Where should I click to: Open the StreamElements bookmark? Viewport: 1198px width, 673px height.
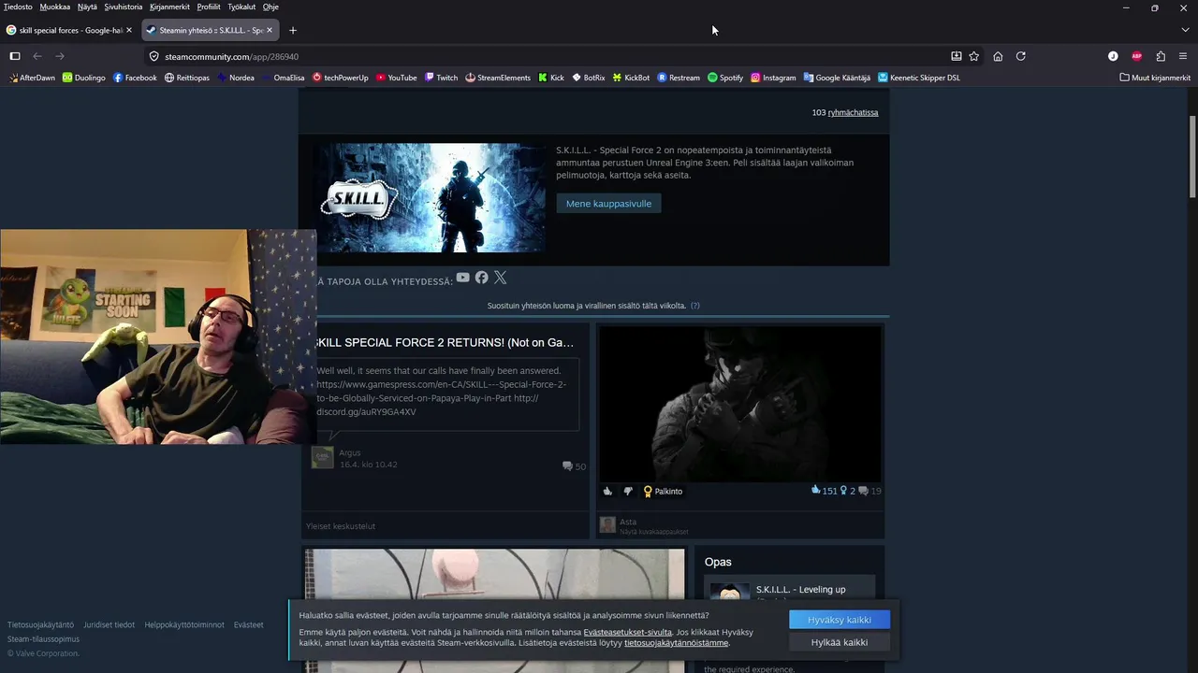(498, 78)
